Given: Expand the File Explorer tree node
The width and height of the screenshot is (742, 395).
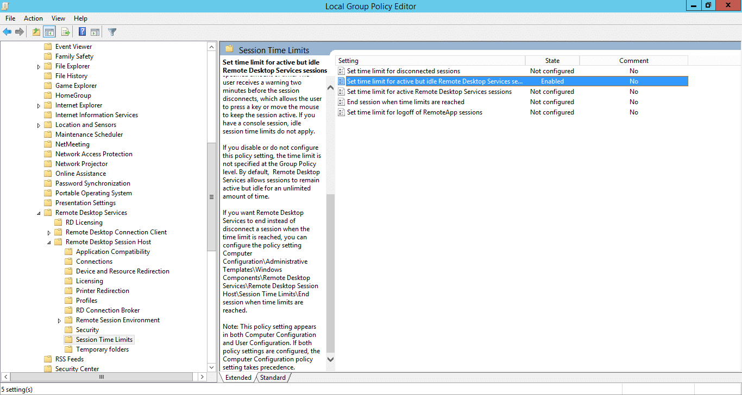Looking at the screenshot, I should point(39,67).
